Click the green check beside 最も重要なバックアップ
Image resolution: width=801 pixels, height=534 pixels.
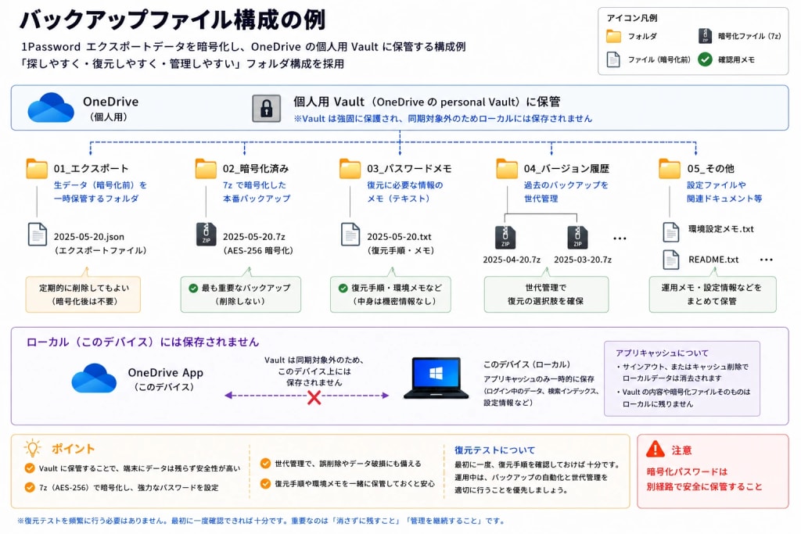coord(193,288)
